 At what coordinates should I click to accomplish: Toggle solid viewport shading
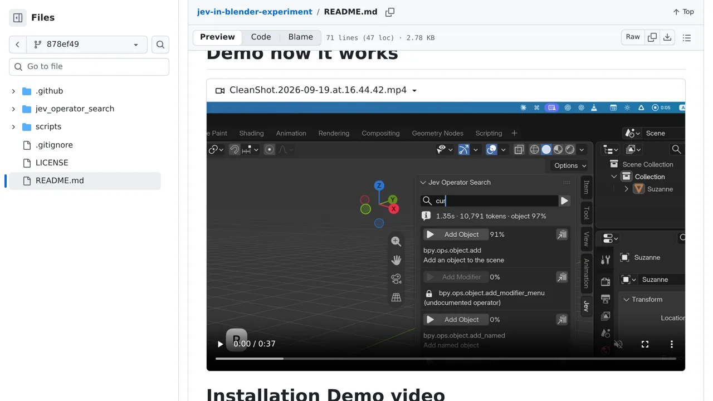546,149
